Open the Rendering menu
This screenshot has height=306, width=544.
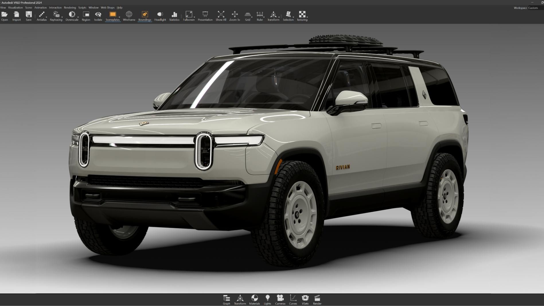[70, 7]
